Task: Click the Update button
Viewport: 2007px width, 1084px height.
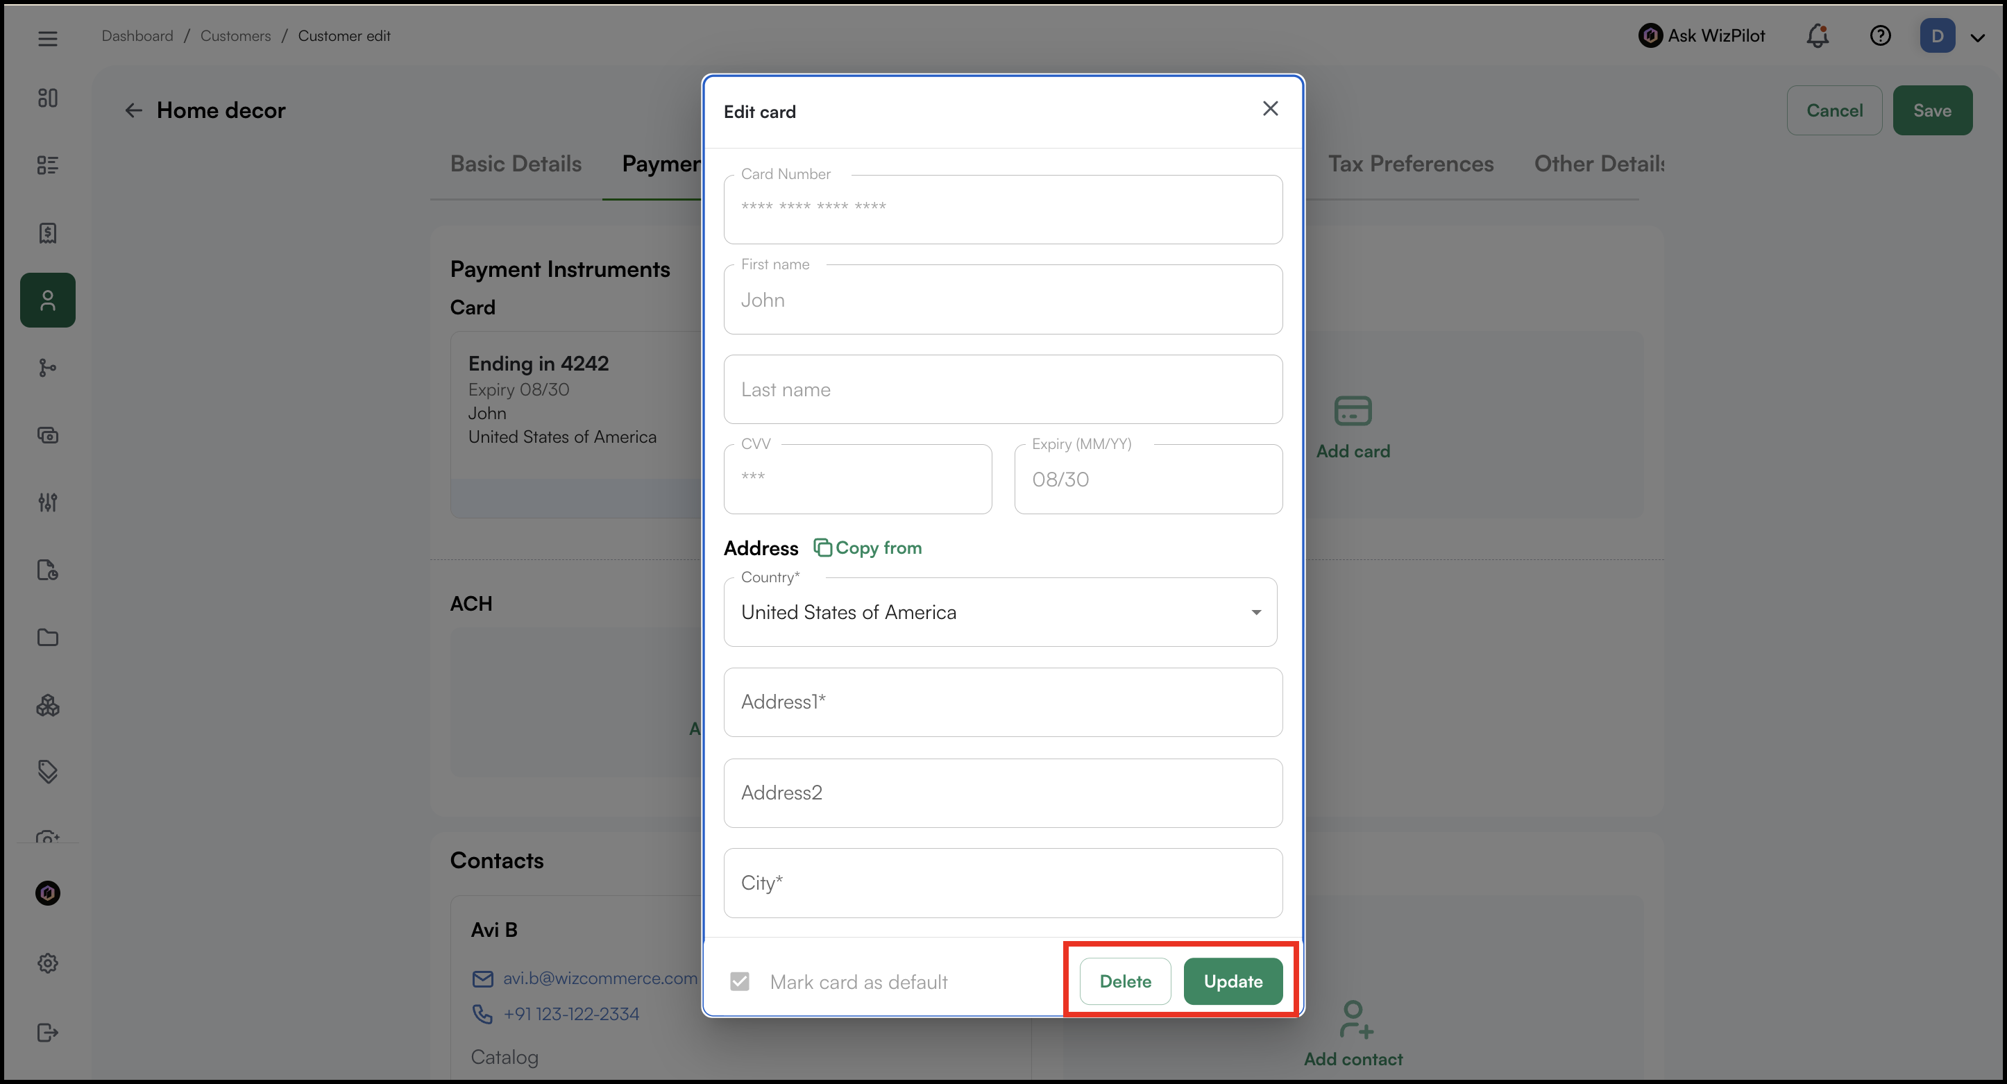Action: coord(1233,981)
